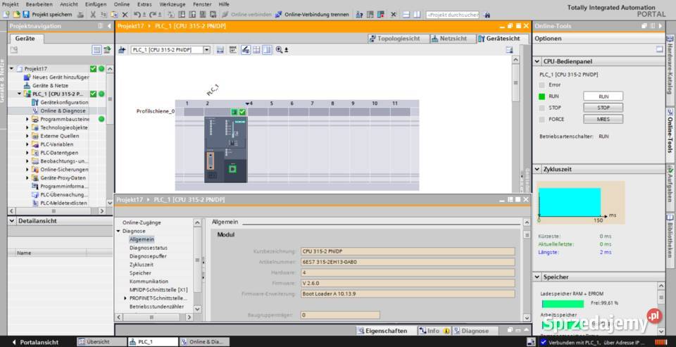This screenshot has width=676, height=347.
Task: Click the redo arrow icon
Action: pyautogui.click(x=154, y=14)
